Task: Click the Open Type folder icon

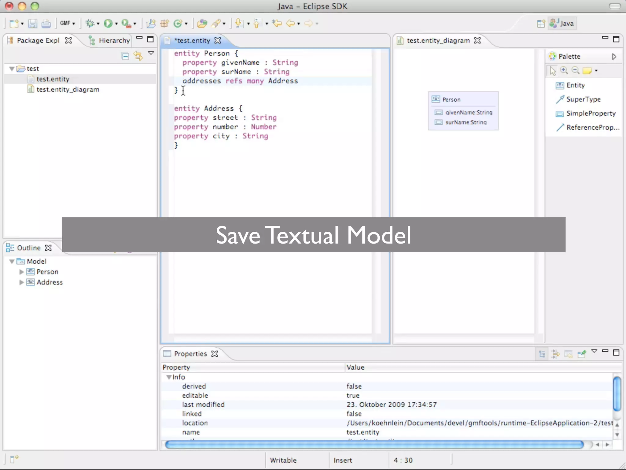Action: (x=202, y=23)
